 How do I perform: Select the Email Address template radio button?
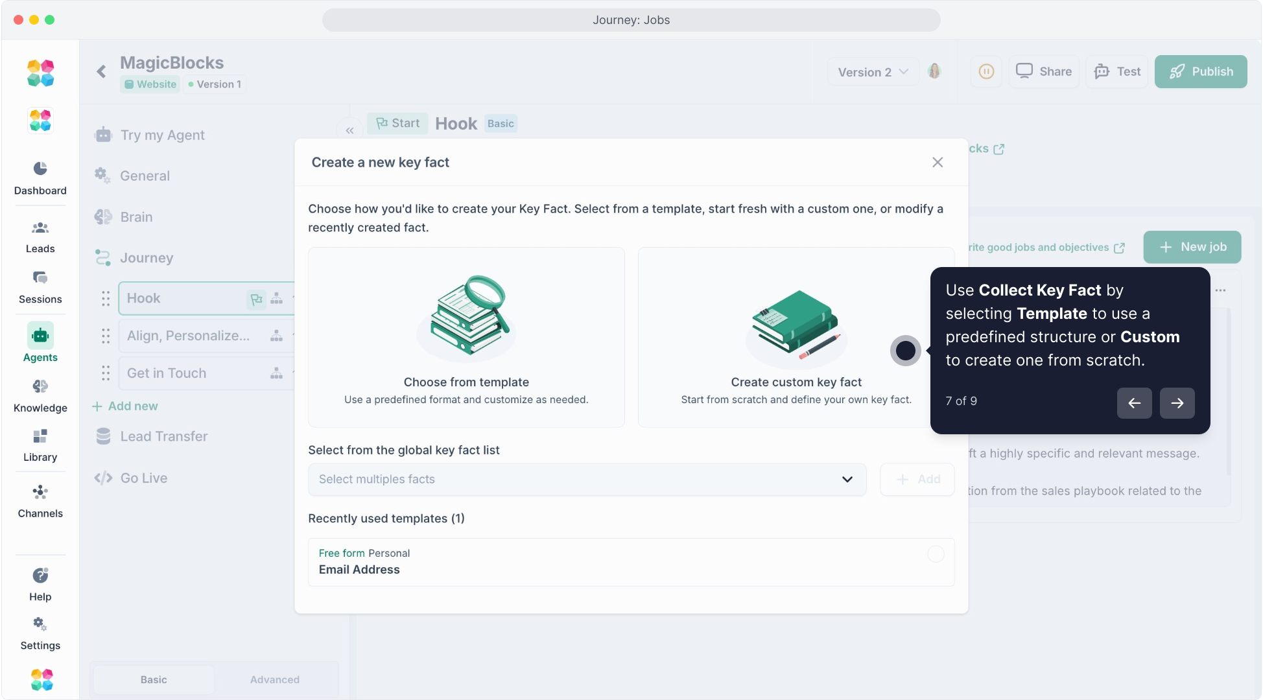tap(936, 554)
